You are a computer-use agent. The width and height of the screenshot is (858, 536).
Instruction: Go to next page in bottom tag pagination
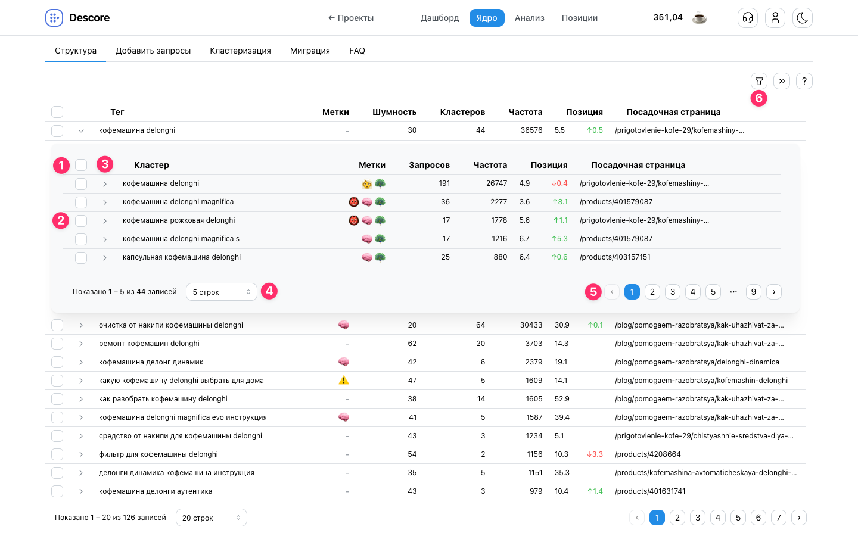[x=799, y=518]
